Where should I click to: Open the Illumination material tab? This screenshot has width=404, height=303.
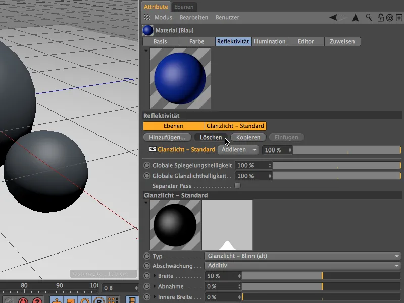pos(270,41)
